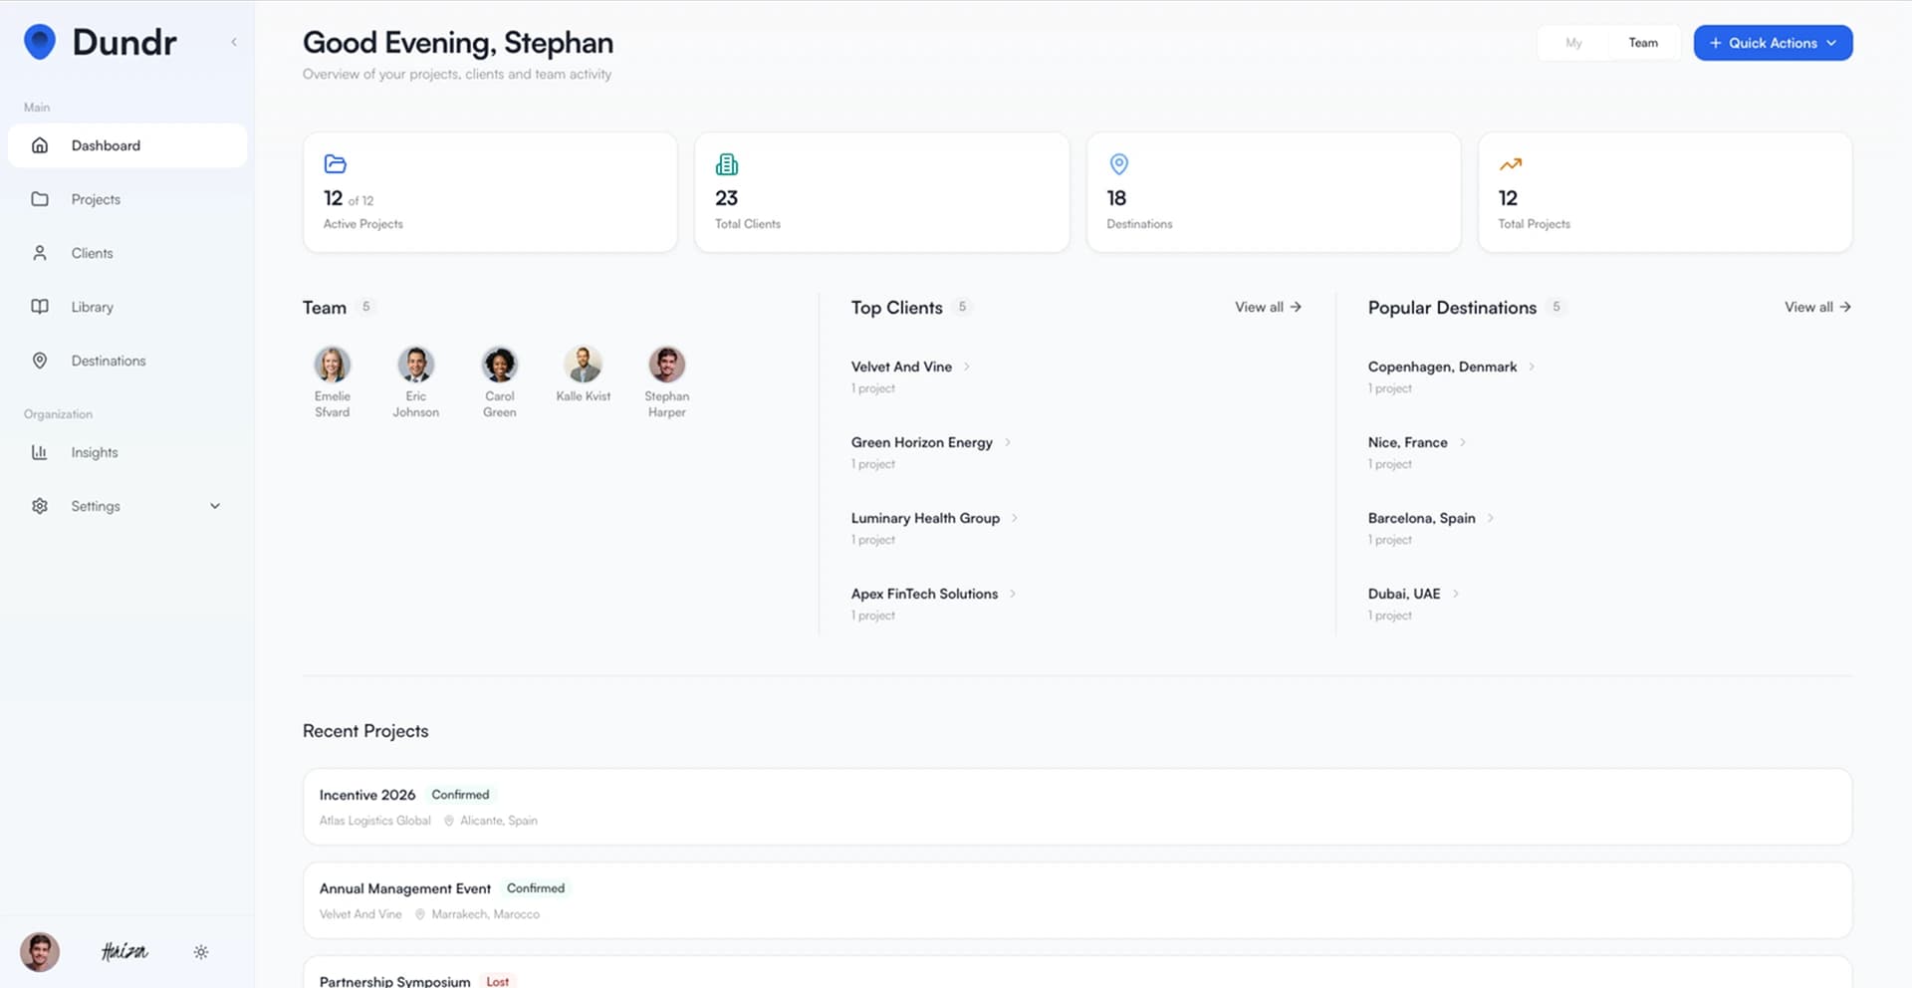Switch to the Team view toggle
The height and width of the screenshot is (988, 1912).
[x=1643, y=43]
